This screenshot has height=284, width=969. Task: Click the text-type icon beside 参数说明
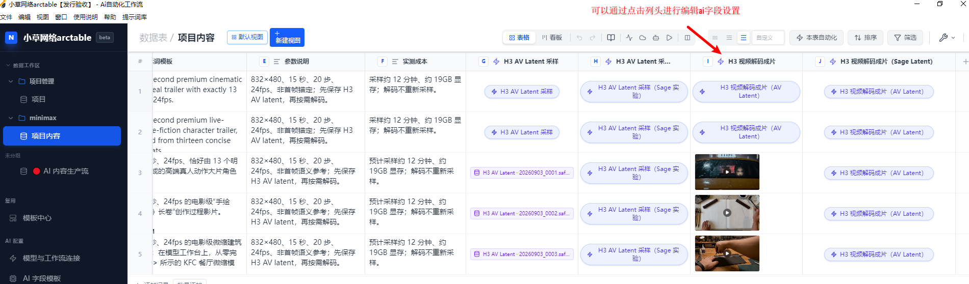click(x=277, y=62)
